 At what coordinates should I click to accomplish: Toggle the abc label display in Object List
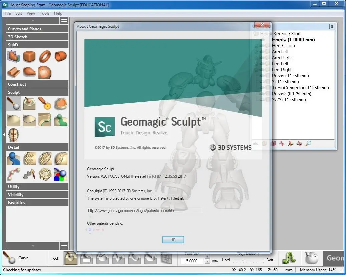pyautogui.click(x=256, y=143)
